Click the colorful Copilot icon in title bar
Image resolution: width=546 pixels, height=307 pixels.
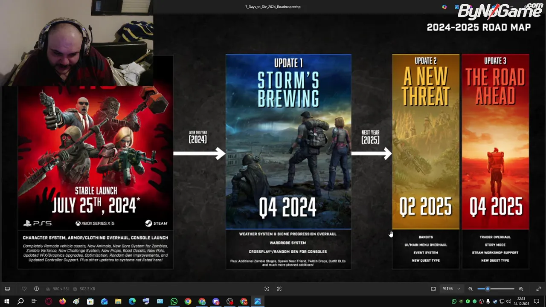pyautogui.click(x=444, y=7)
